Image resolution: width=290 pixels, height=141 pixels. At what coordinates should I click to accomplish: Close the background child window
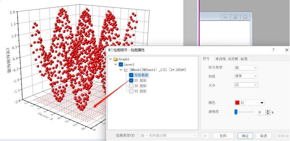245,17
